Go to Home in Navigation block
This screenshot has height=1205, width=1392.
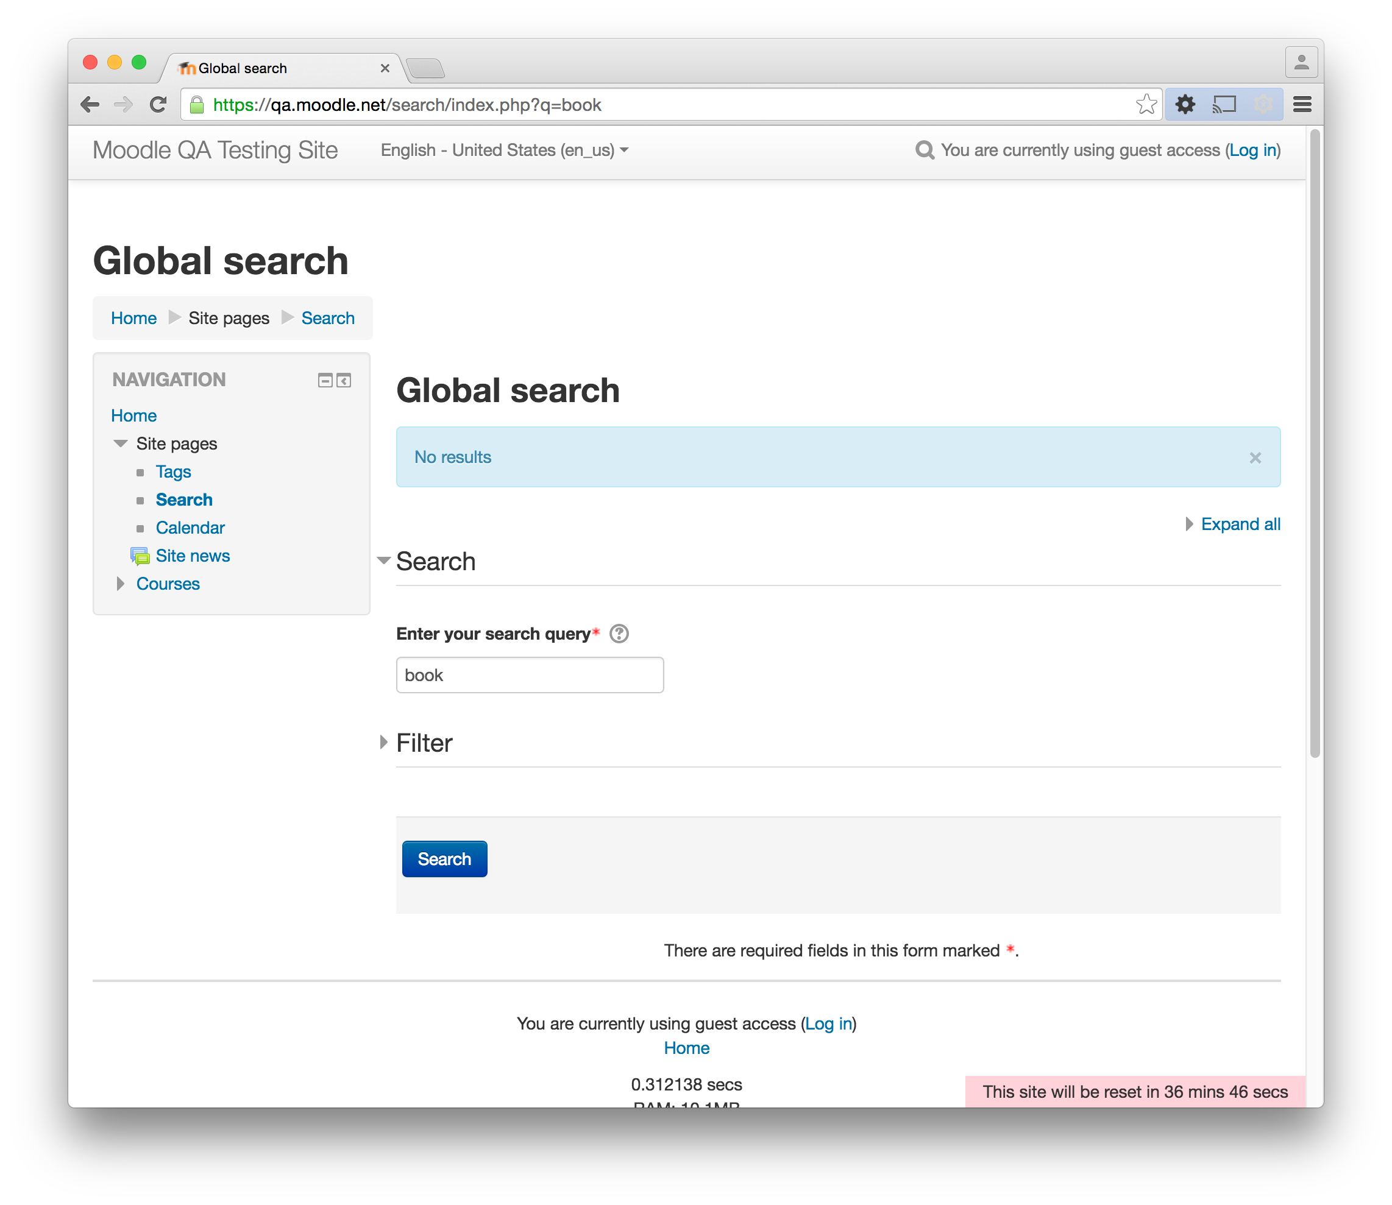[134, 415]
